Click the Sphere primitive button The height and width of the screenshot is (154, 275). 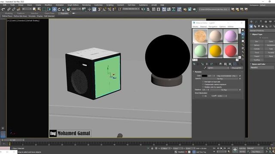(x=257, y=45)
